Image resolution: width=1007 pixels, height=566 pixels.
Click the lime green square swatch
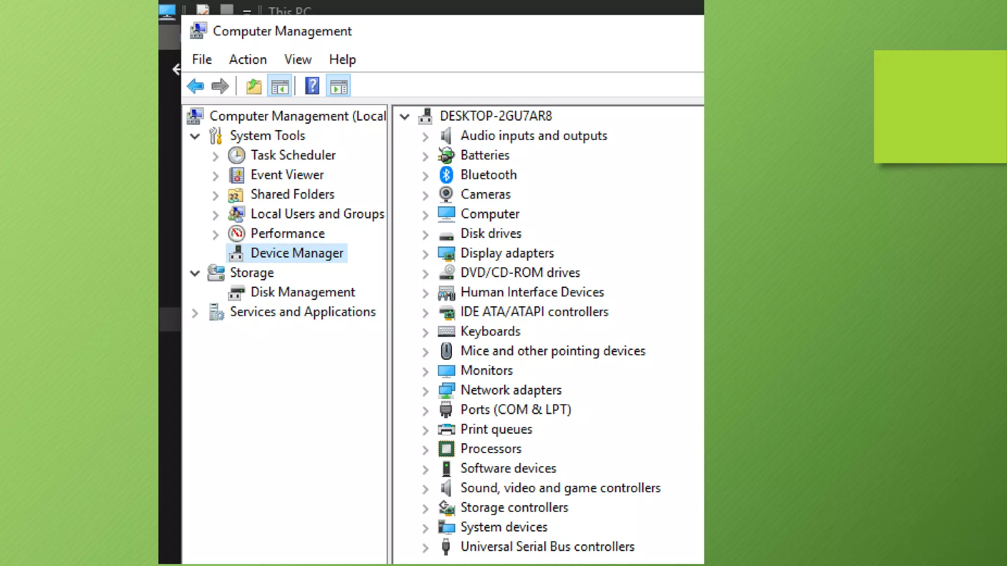coord(940,107)
